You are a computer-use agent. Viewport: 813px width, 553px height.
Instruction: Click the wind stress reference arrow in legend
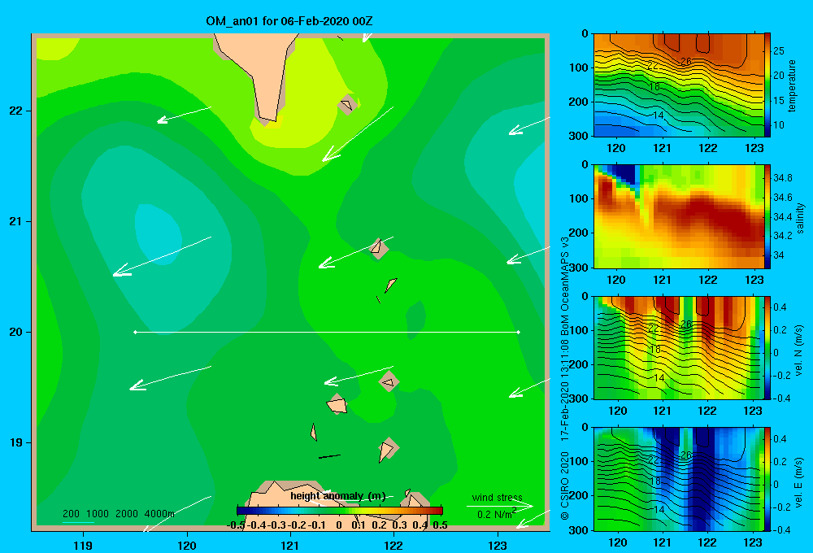click(499, 506)
